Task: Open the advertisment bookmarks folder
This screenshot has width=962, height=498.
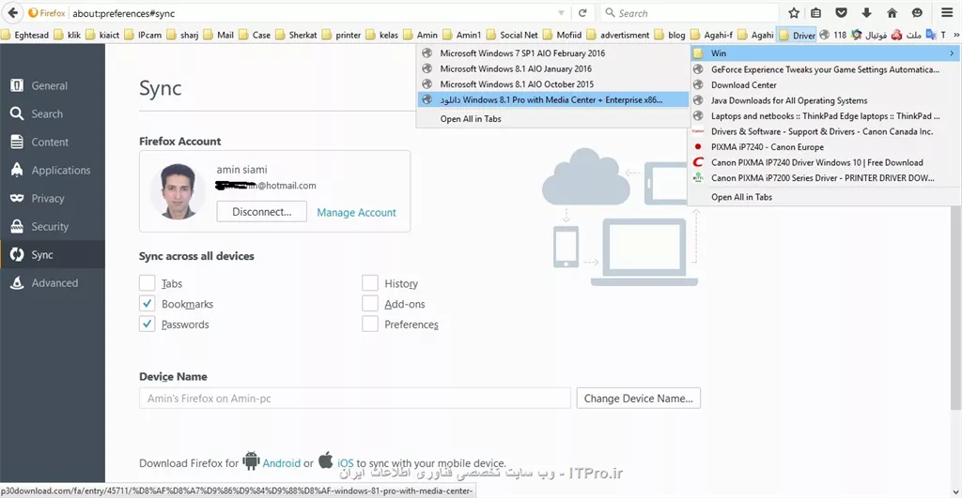Action: pyautogui.click(x=618, y=35)
